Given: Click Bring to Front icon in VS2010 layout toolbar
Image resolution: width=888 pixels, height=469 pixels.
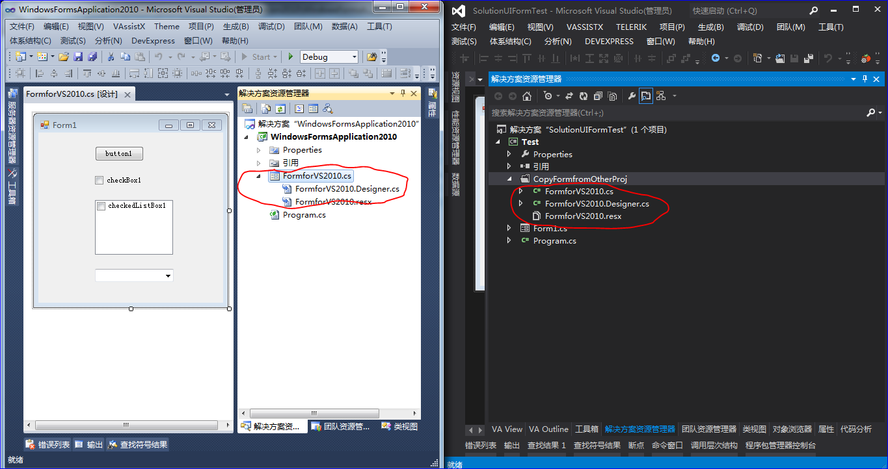Looking at the screenshot, I should pyautogui.click(x=353, y=73).
